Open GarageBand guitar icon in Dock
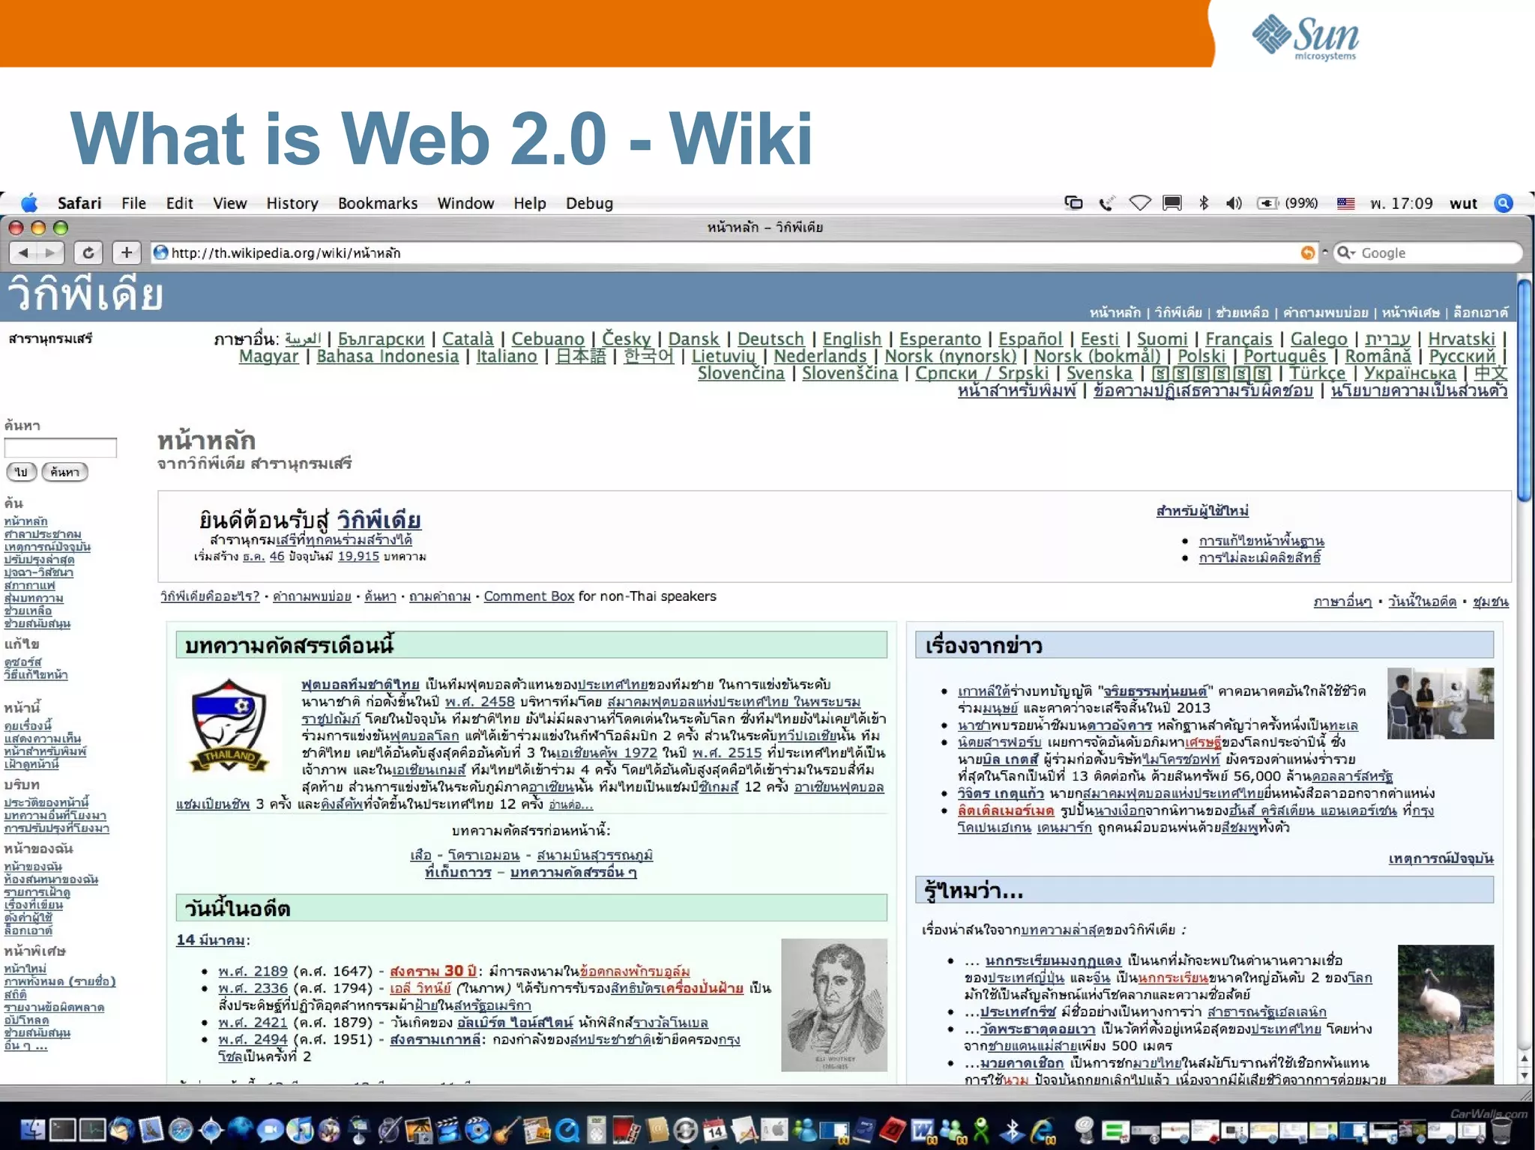This screenshot has height=1150, width=1535. [506, 1129]
